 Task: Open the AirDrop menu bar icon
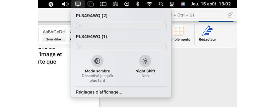[x=115, y=4]
